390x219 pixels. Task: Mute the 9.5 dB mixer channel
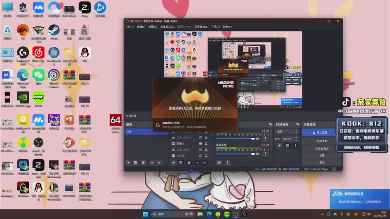[258, 139]
